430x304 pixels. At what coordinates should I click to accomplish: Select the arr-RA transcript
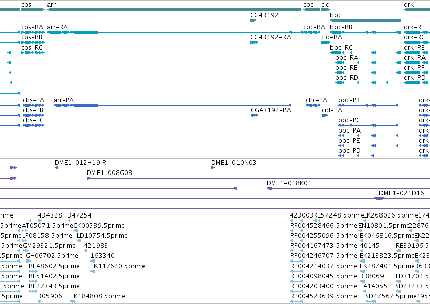point(174,32)
